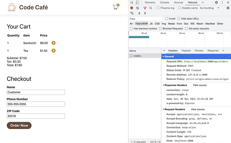Open network search magnifier

(x=151, y=8)
